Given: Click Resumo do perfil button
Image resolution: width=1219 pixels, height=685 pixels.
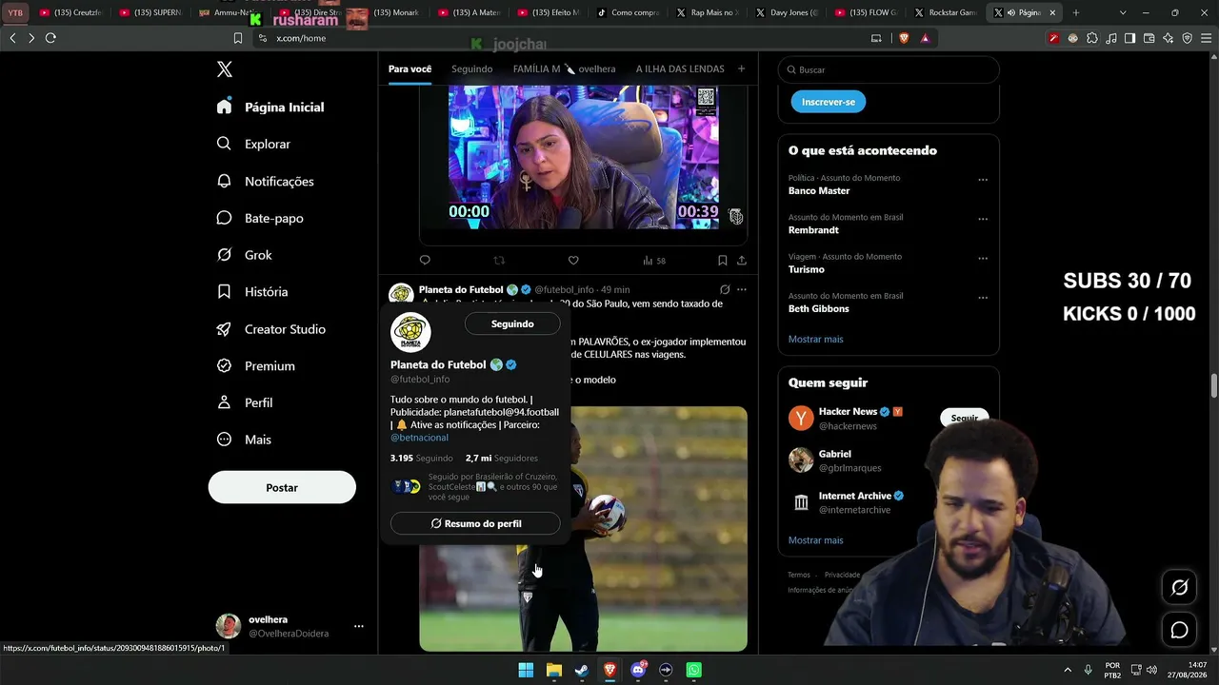Looking at the screenshot, I should pyautogui.click(x=475, y=523).
